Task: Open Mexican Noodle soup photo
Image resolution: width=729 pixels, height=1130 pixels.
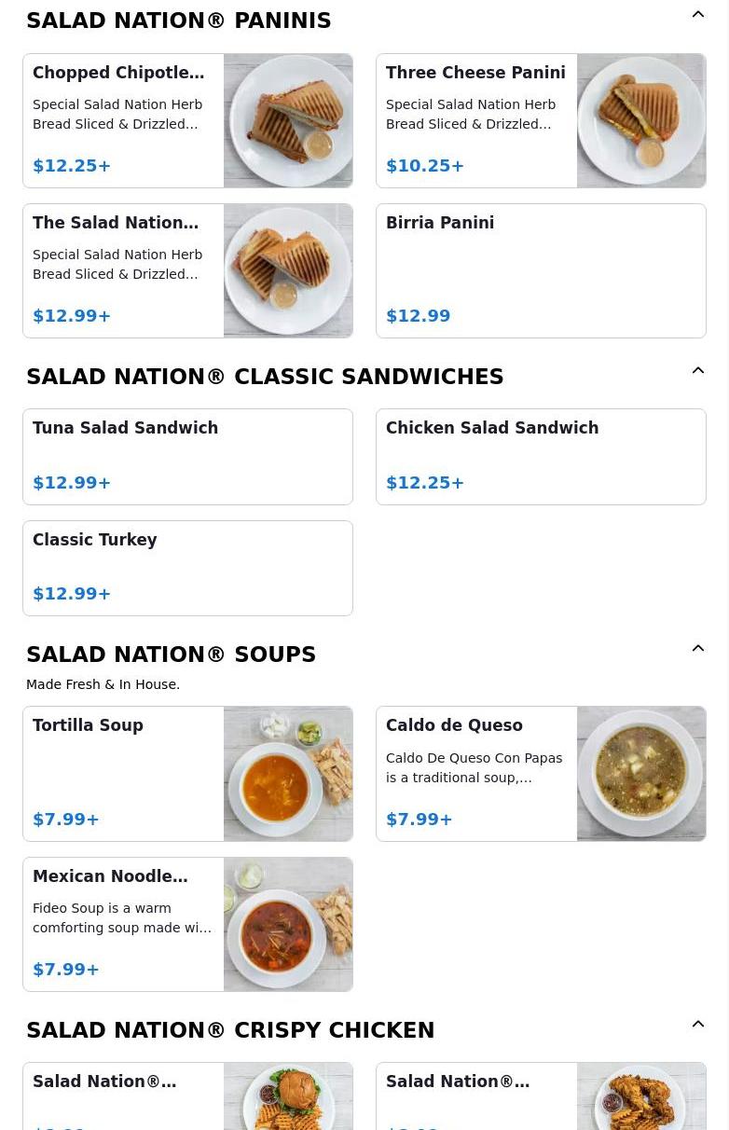Action: [288, 924]
